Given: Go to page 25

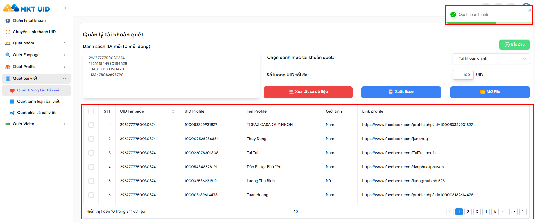Looking at the screenshot, I should click(514, 212).
